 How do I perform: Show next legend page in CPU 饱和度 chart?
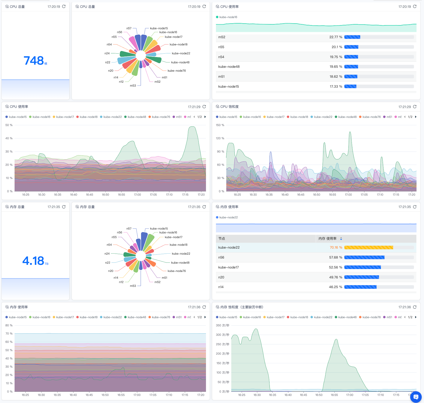(416, 117)
